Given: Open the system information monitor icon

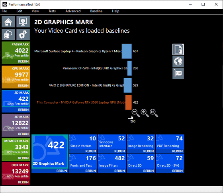Looking at the screenshot, I should click(x=23, y=22).
